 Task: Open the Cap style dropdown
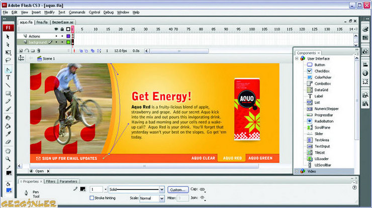tap(203, 189)
